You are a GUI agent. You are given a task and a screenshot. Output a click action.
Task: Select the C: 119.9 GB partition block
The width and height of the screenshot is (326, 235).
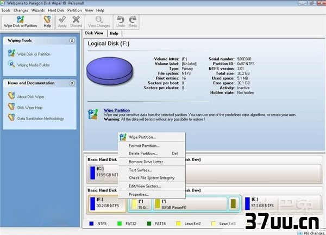coord(103,173)
